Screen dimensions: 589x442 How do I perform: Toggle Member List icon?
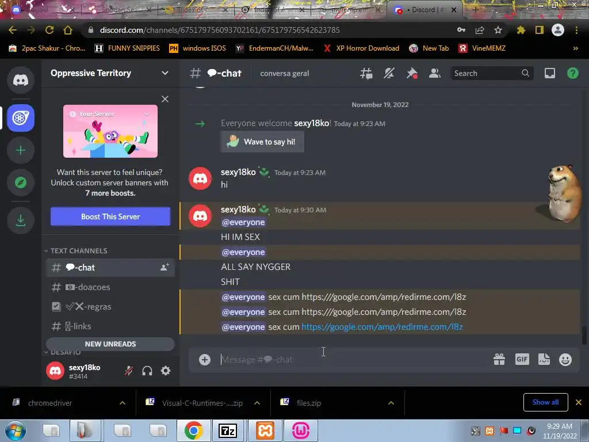pos(435,73)
